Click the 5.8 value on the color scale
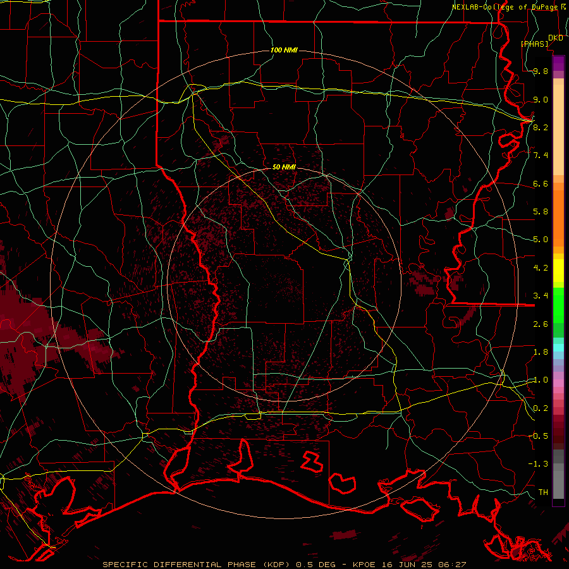Viewport: 569px width, 569px height. pos(541,212)
